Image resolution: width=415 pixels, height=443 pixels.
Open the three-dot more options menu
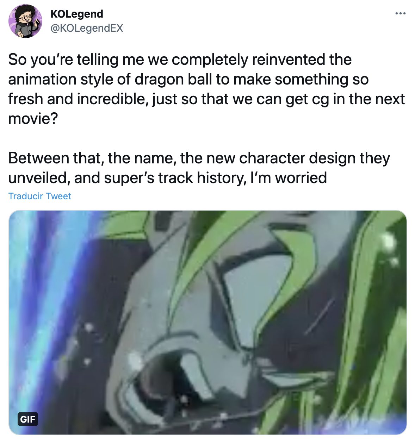pyautogui.click(x=400, y=14)
